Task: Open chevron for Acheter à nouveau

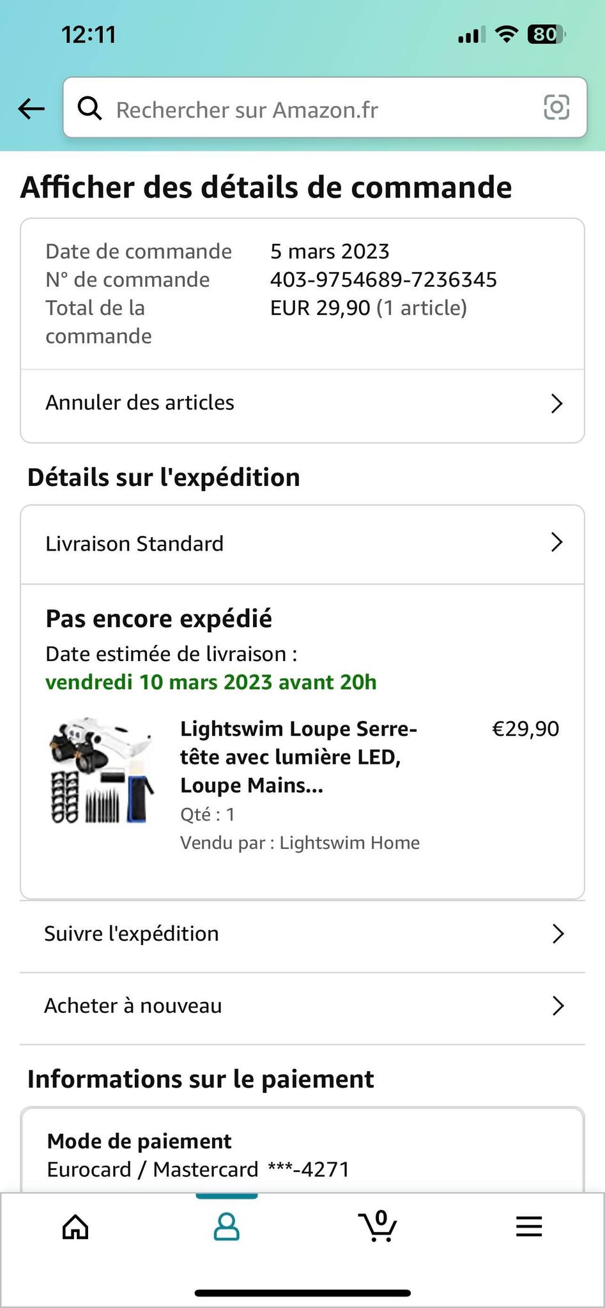Action: pyautogui.click(x=558, y=1006)
